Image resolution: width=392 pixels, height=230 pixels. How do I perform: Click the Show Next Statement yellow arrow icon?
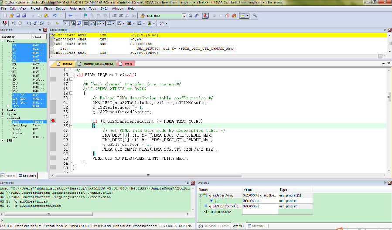[57, 23]
